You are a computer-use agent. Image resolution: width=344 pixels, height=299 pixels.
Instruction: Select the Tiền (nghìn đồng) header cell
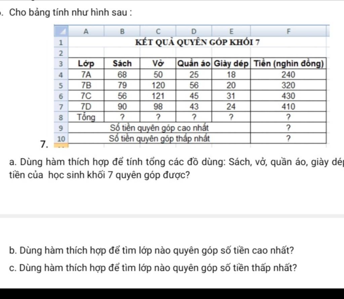point(288,63)
